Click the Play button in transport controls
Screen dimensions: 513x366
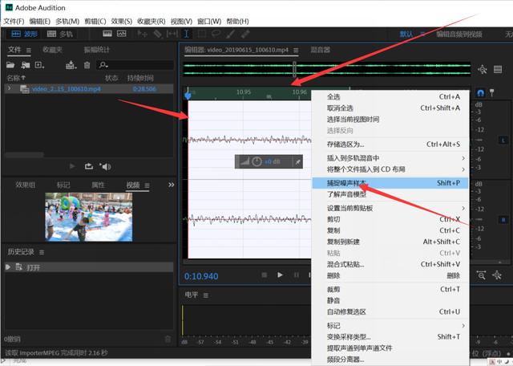280,275
